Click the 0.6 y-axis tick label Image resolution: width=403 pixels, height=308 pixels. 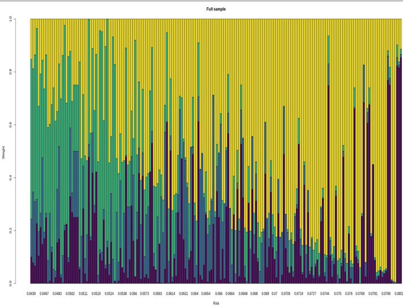tap(11, 125)
